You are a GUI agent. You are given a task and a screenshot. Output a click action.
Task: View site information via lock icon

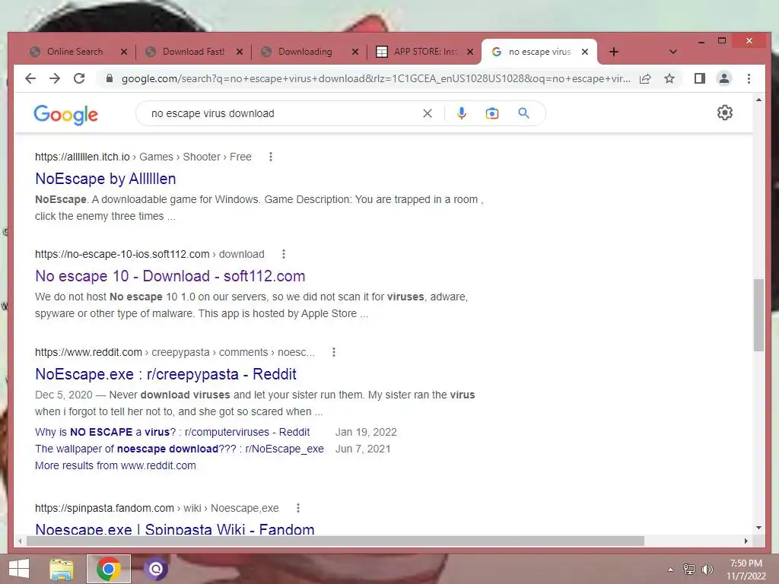click(110, 78)
